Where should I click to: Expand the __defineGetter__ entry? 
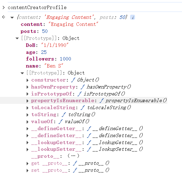click(27, 129)
